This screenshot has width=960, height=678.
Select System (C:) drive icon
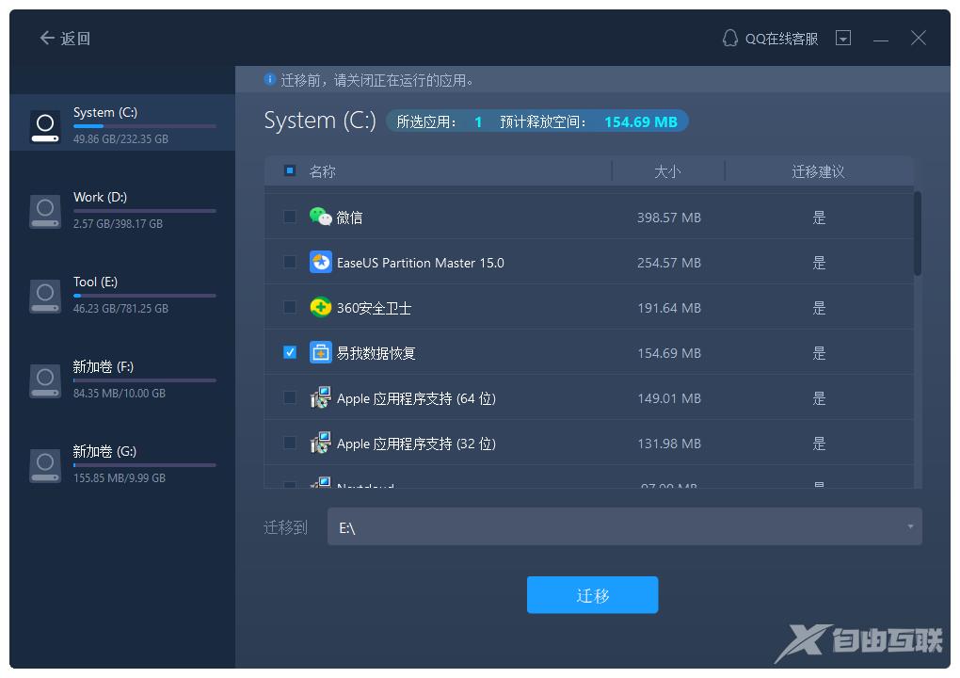coord(45,125)
